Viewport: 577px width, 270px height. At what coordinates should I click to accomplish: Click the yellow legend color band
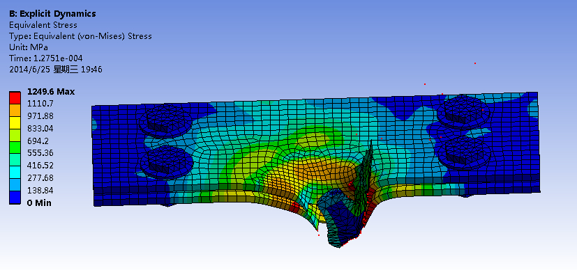pyautogui.click(x=15, y=122)
